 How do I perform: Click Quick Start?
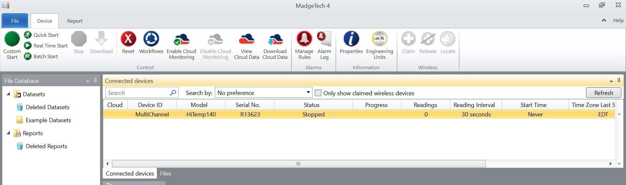[x=41, y=35]
